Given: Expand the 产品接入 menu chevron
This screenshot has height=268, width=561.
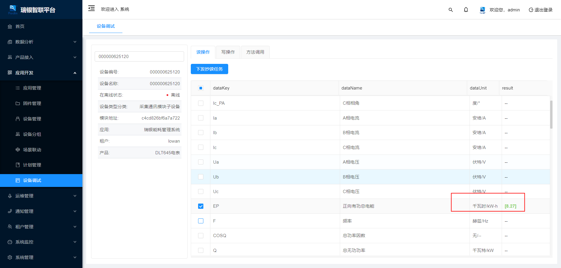Looking at the screenshot, I should point(75,57).
